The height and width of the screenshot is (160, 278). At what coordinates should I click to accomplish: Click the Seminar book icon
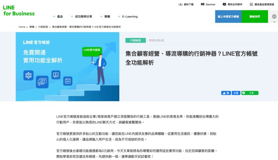tap(202, 4)
